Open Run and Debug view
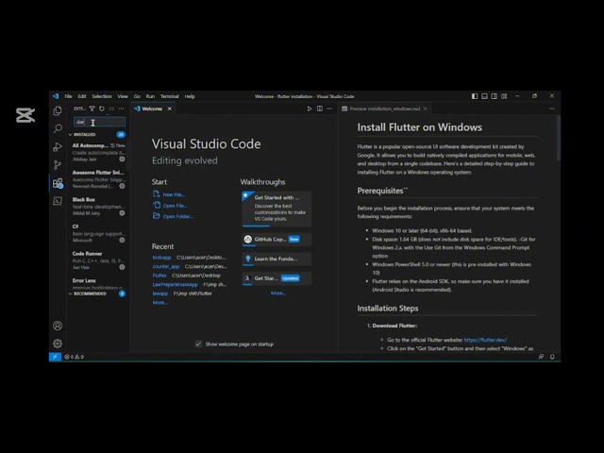Screen dimensions: 604x453 click(58, 146)
